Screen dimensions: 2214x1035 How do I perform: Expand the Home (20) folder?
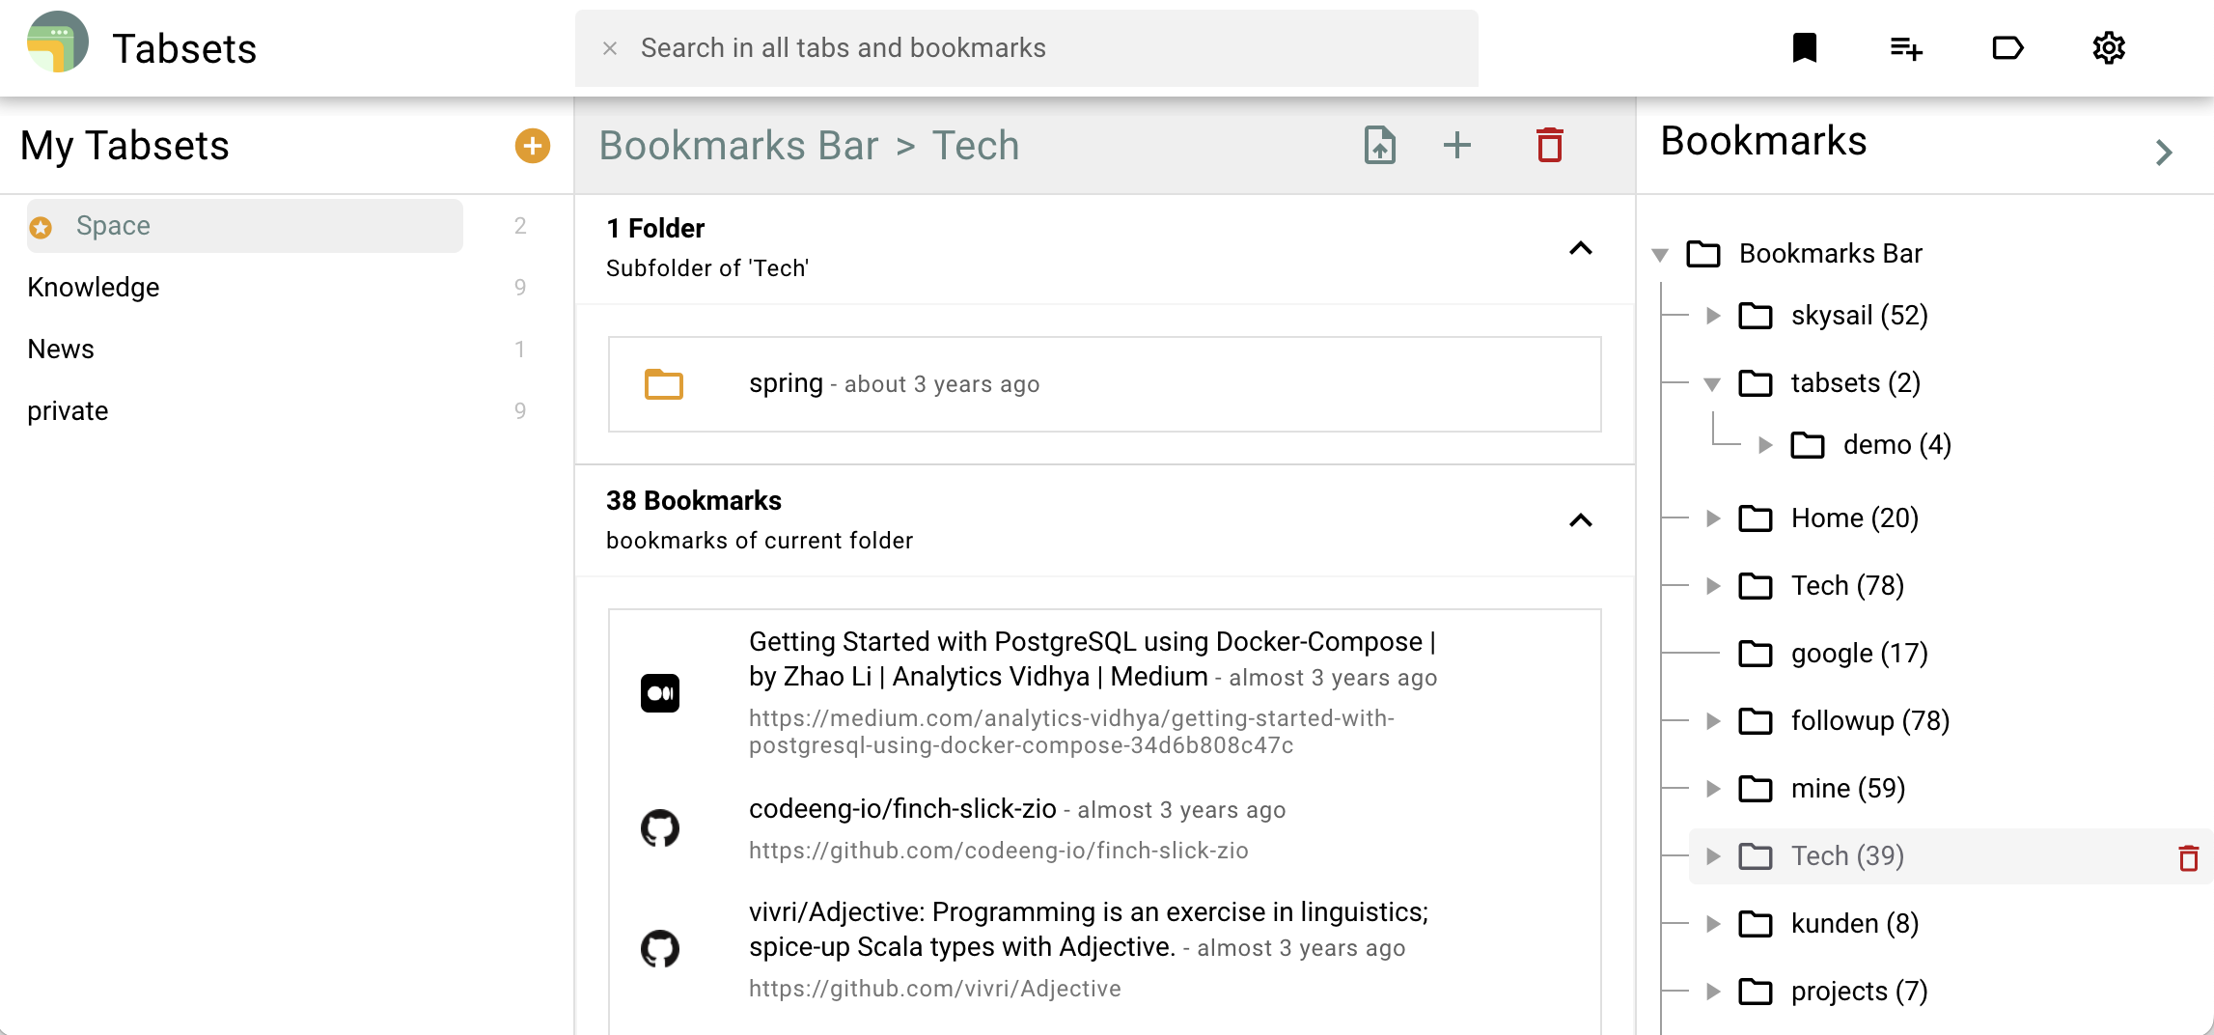[1713, 518]
